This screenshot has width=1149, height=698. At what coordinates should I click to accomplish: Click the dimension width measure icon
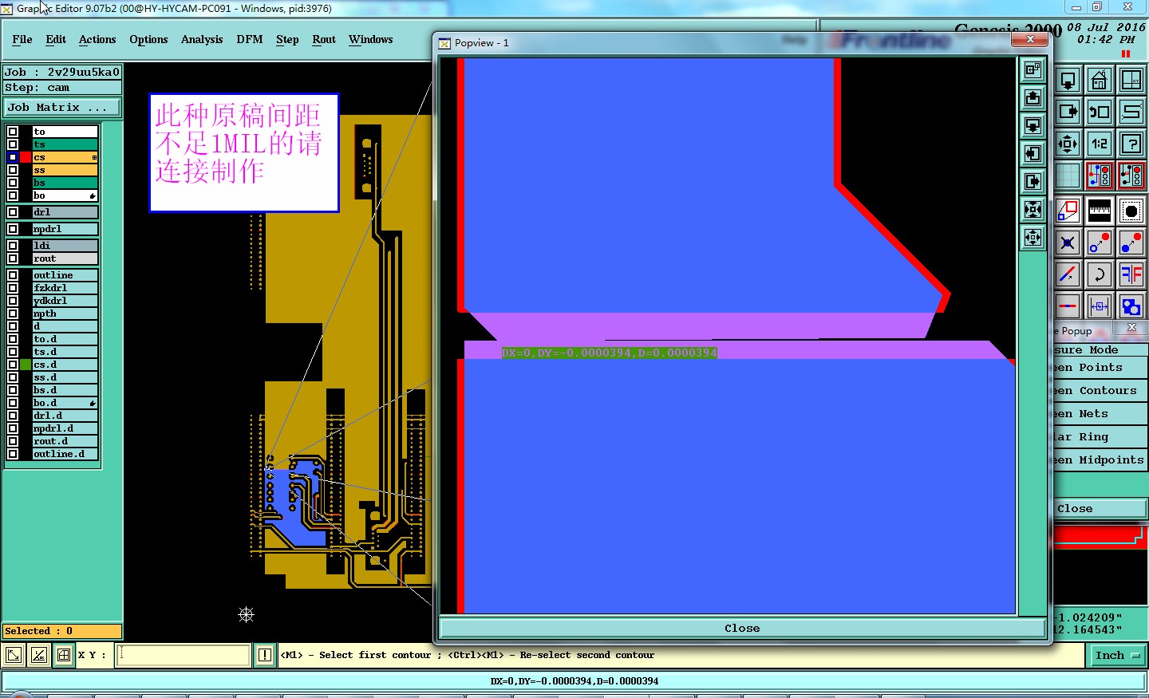(1100, 306)
